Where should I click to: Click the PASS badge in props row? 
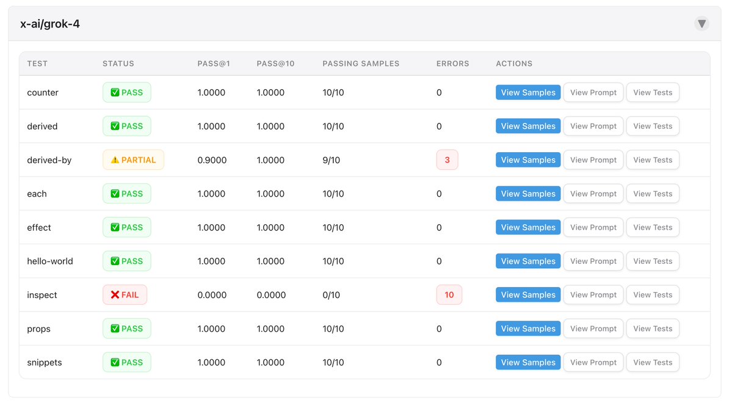(x=126, y=329)
